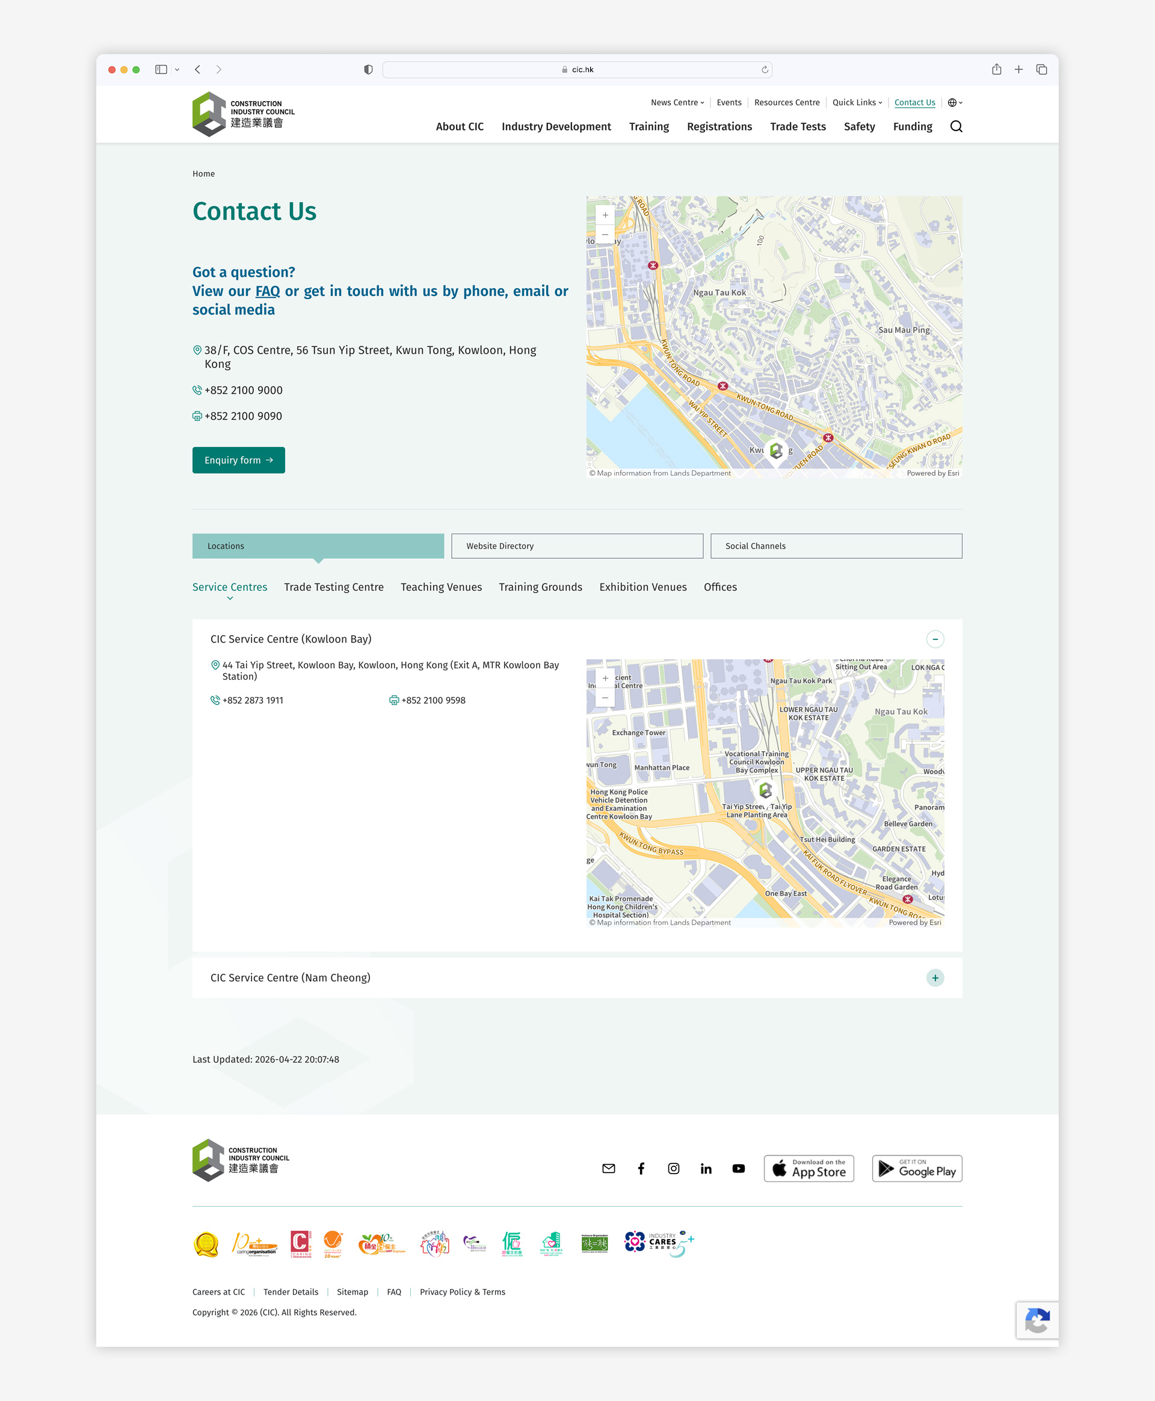The height and width of the screenshot is (1401, 1155).
Task: Select Exhibition Venues sub-tab
Action: click(643, 587)
